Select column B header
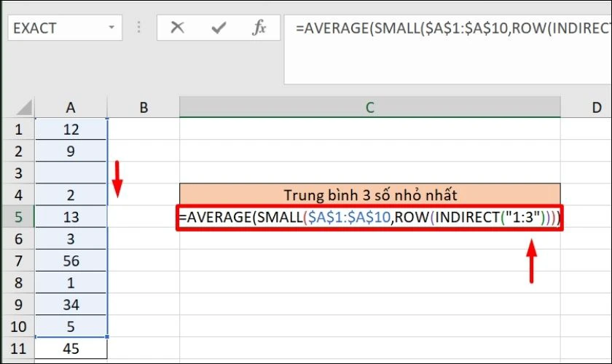This screenshot has width=612, height=364. pos(144,107)
